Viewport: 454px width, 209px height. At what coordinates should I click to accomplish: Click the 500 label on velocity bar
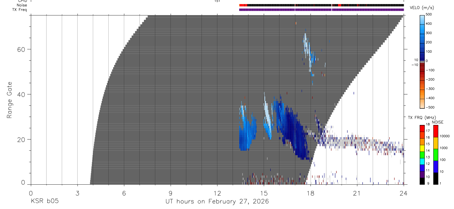tap(429, 15)
